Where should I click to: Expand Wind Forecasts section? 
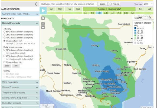point(20,82)
